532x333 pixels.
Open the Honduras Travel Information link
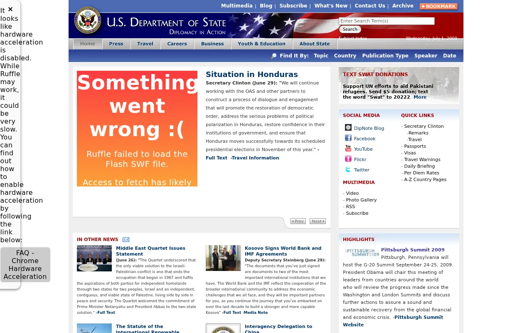pos(255,158)
